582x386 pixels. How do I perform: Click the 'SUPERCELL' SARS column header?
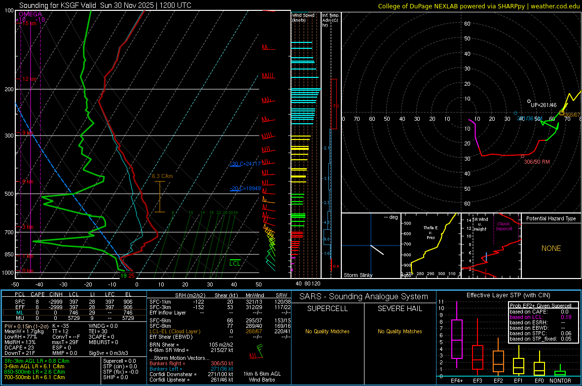pos(327,309)
